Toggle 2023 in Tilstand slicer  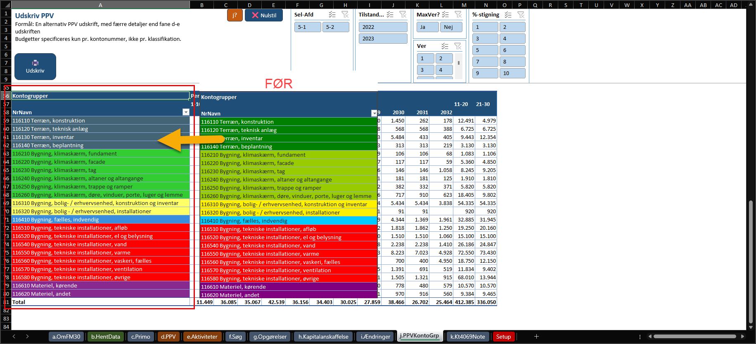coord(383,39)
